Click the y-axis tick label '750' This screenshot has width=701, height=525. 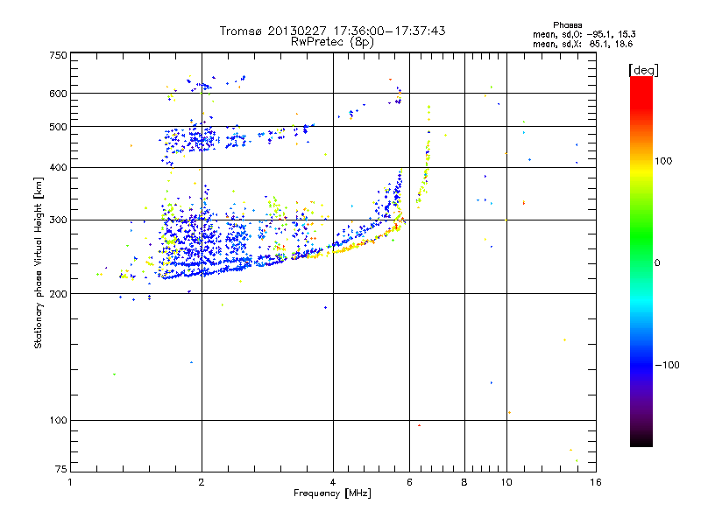click(x=58, y=55)
